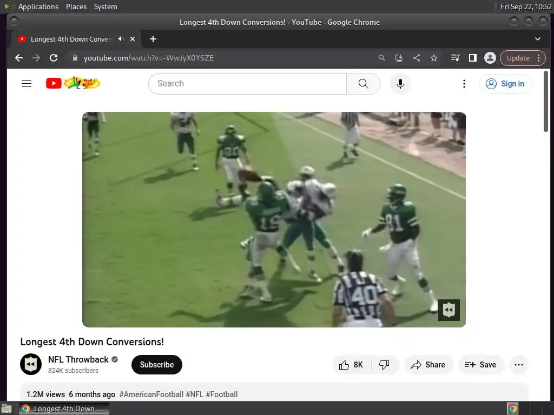Open Applications menu

38,6
